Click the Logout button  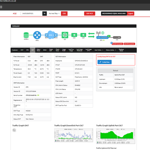click(x=130, y=14)
